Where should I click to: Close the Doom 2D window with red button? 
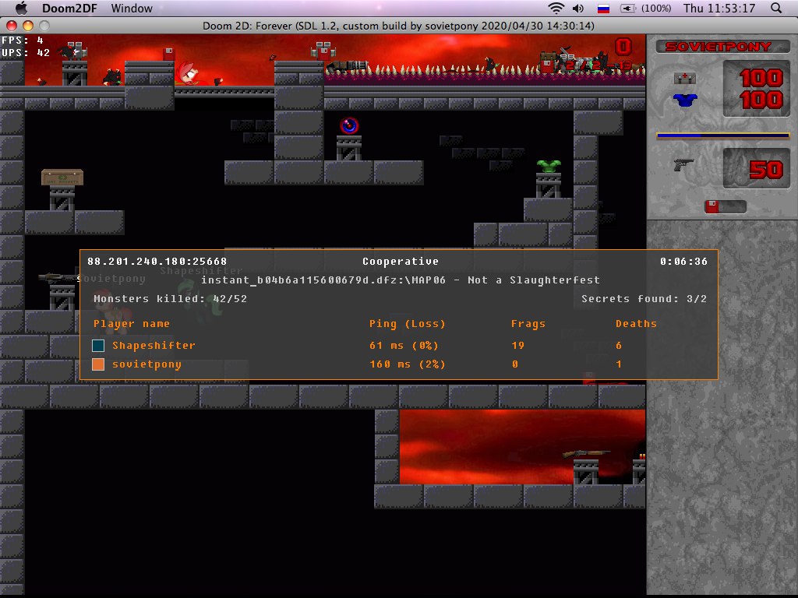[x=11, y=26]
